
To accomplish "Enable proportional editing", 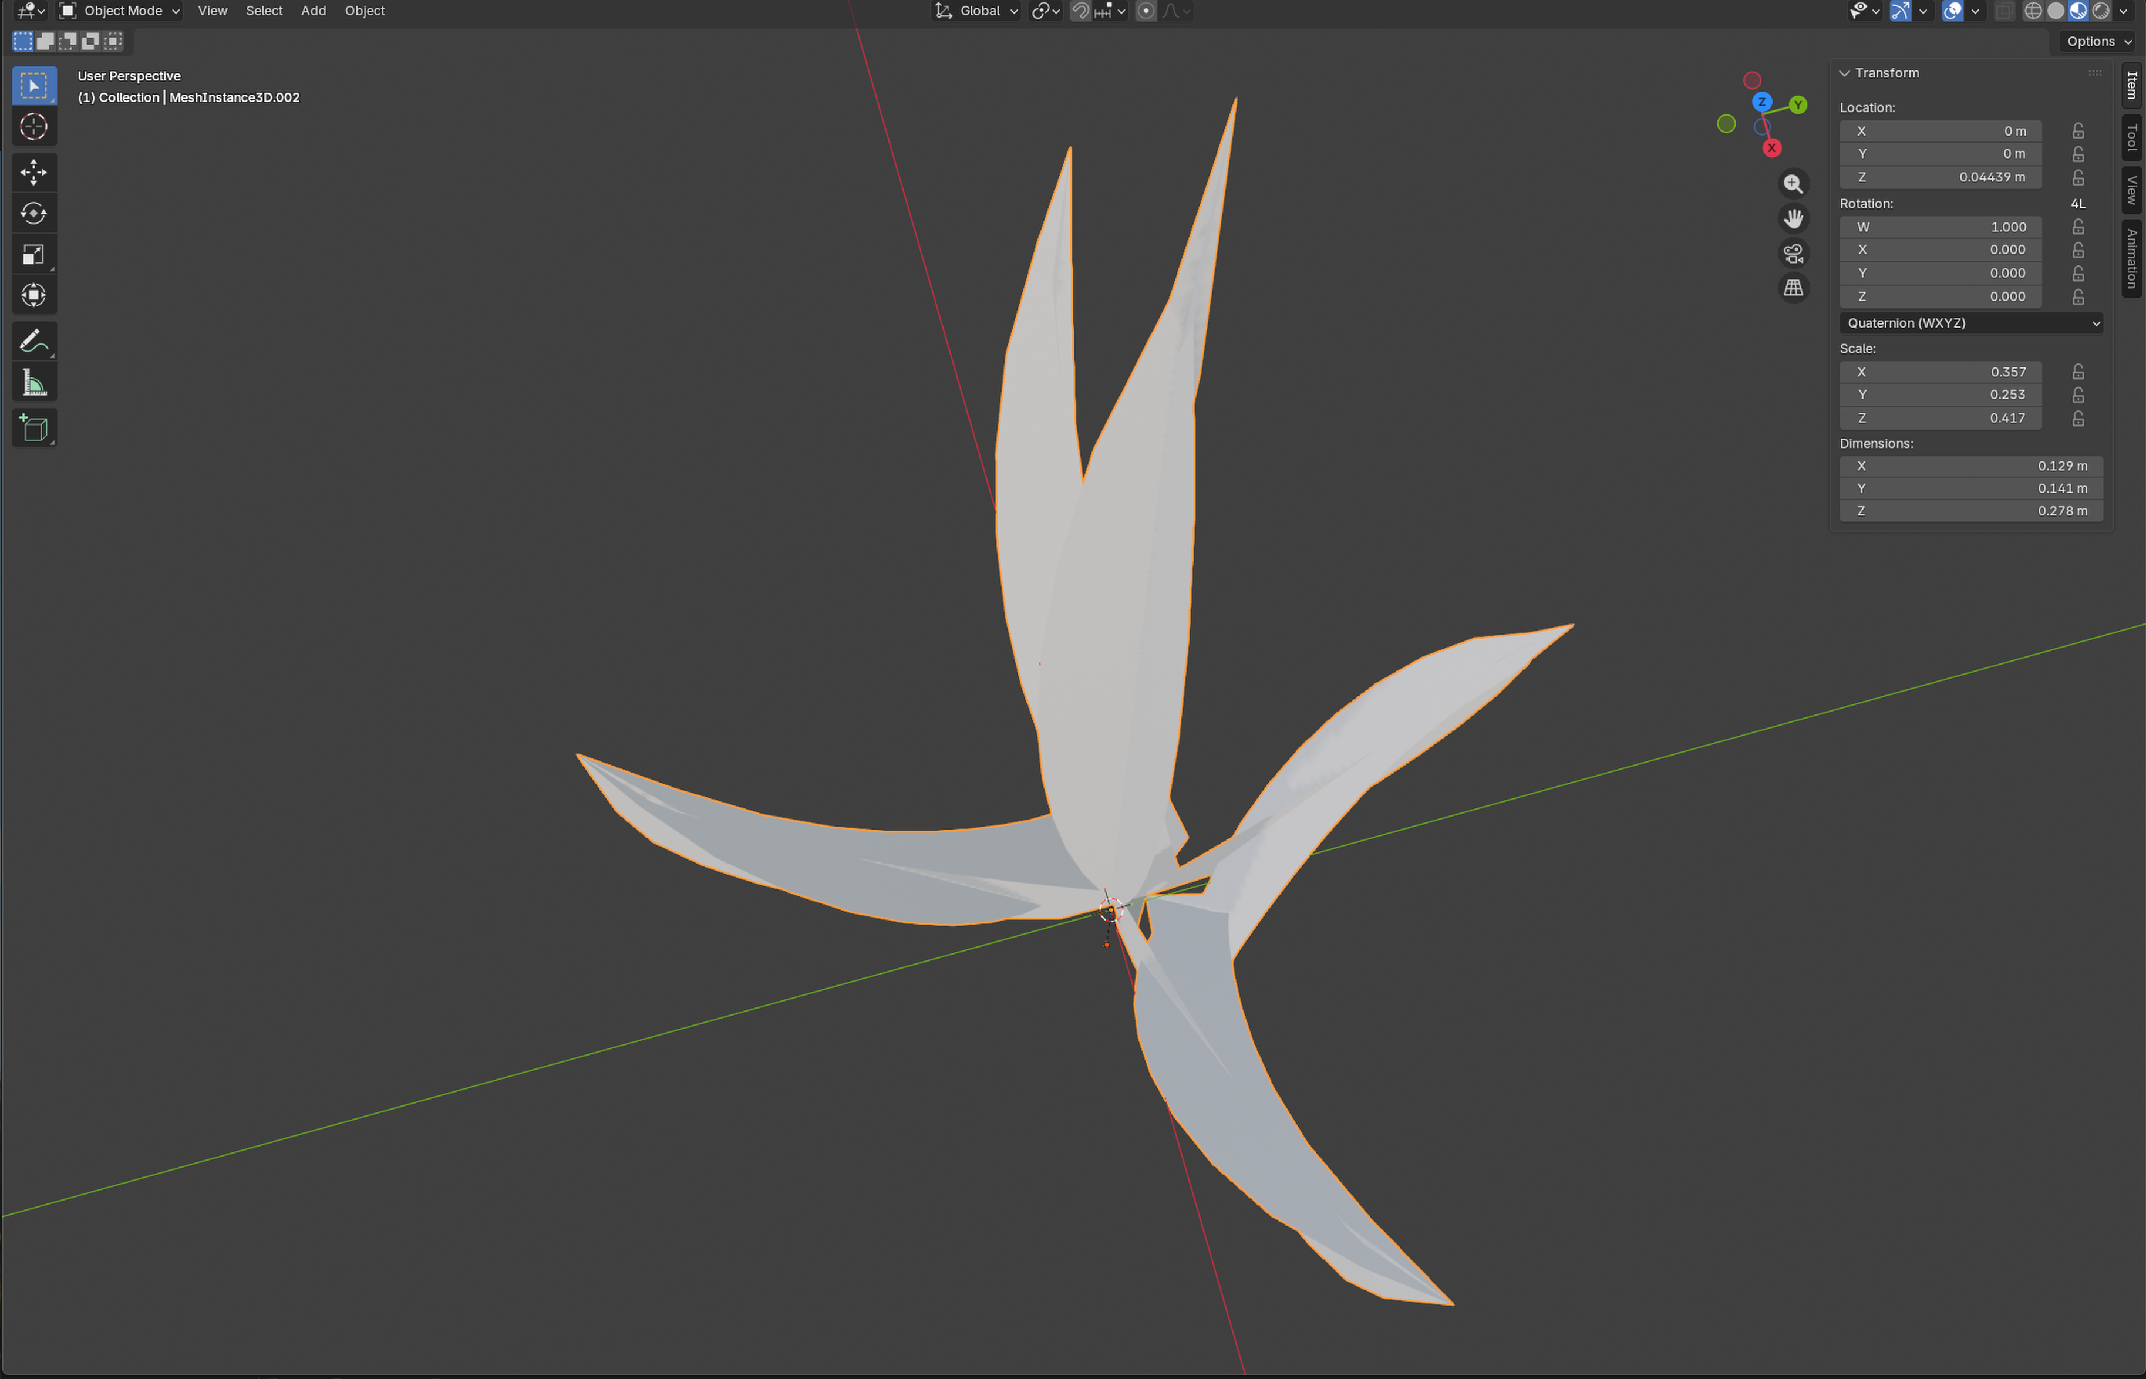I will (1146, 11).
